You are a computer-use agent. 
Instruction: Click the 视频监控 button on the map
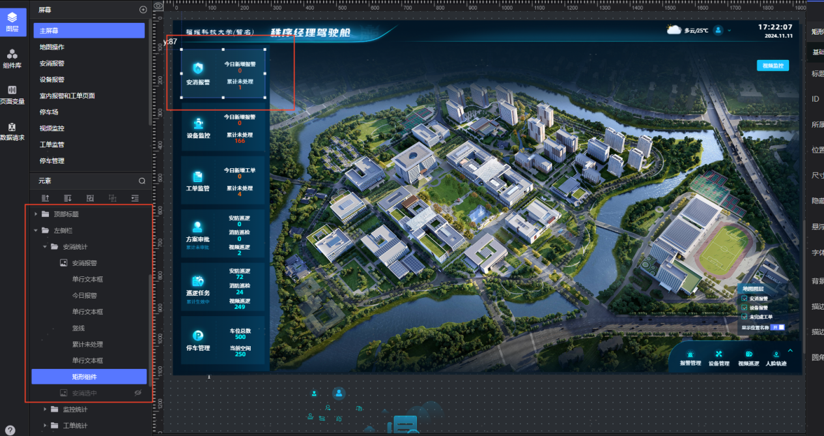pyautogui.click(x=772, y=65)
